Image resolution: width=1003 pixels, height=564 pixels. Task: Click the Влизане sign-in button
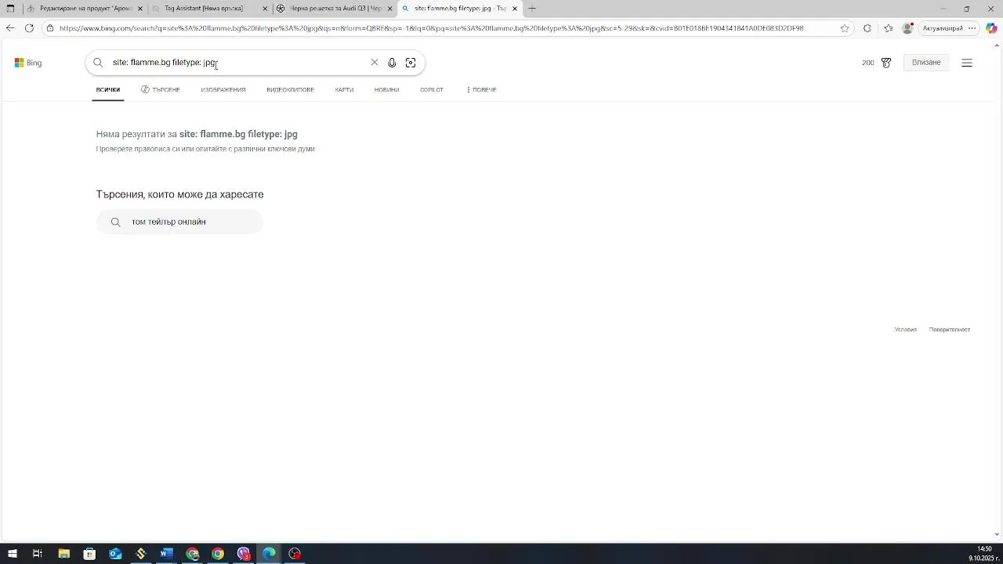[x=926, y=63]
